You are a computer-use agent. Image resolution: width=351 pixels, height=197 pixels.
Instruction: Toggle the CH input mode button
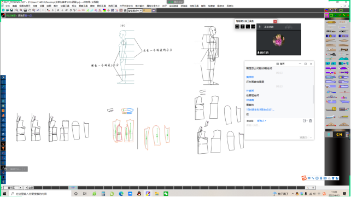coord(339,135)
